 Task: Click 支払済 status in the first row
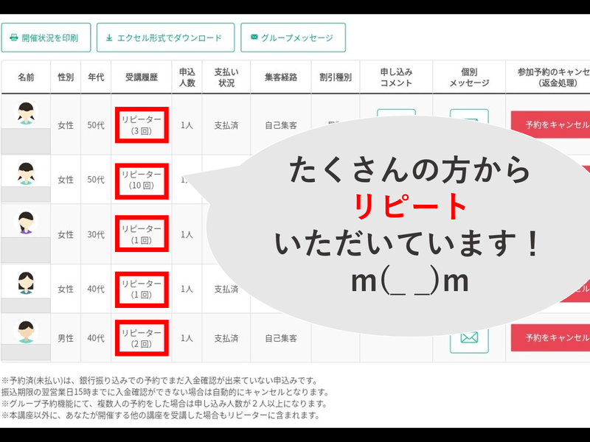[x=226, y=126]
